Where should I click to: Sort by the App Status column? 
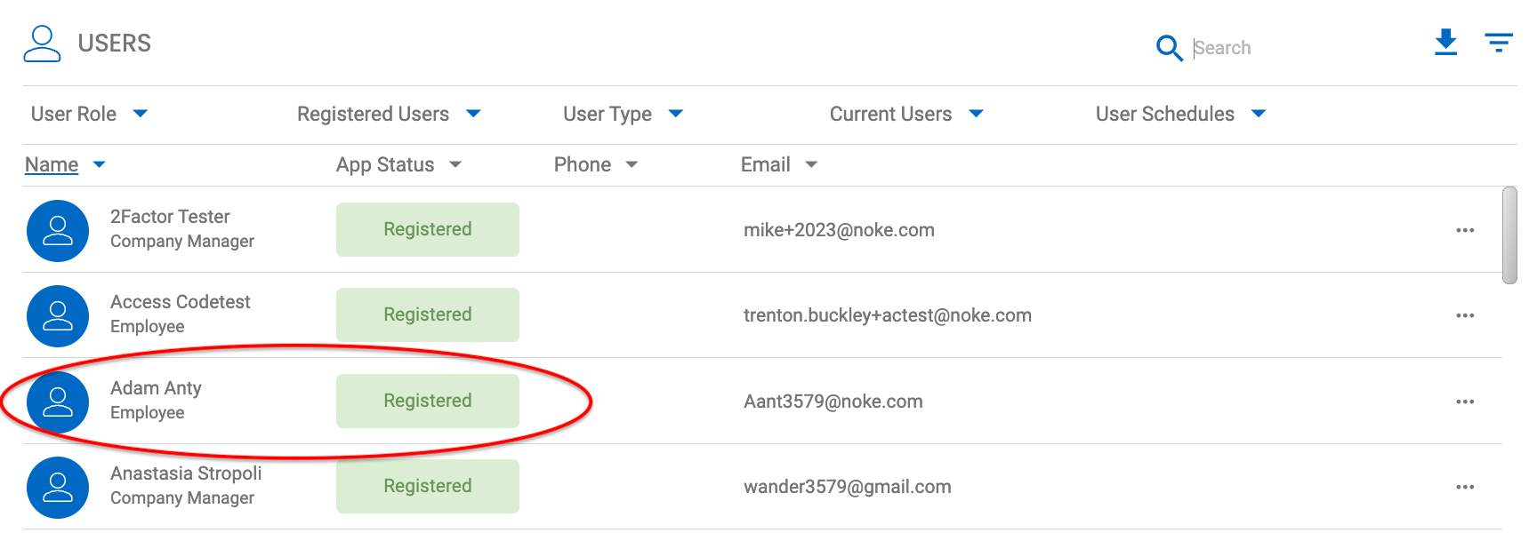[385, 164]
